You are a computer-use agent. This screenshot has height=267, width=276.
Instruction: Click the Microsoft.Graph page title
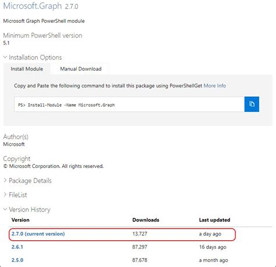pyautogui.click(x=33, y=6)
